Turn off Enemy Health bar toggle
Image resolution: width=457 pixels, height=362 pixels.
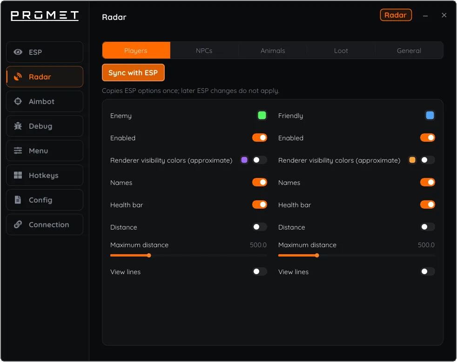(x=259, y=204)
